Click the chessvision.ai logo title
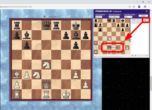 click(x=103, y=11)
